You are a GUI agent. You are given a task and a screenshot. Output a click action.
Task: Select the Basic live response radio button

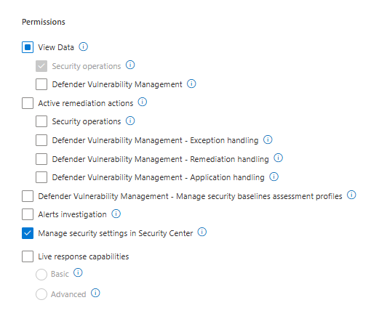click(x=41, y=275)
